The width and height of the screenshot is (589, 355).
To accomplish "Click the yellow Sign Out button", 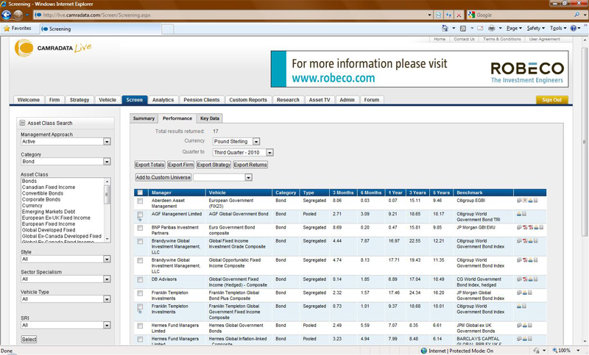I will click(x=551, y=100).
